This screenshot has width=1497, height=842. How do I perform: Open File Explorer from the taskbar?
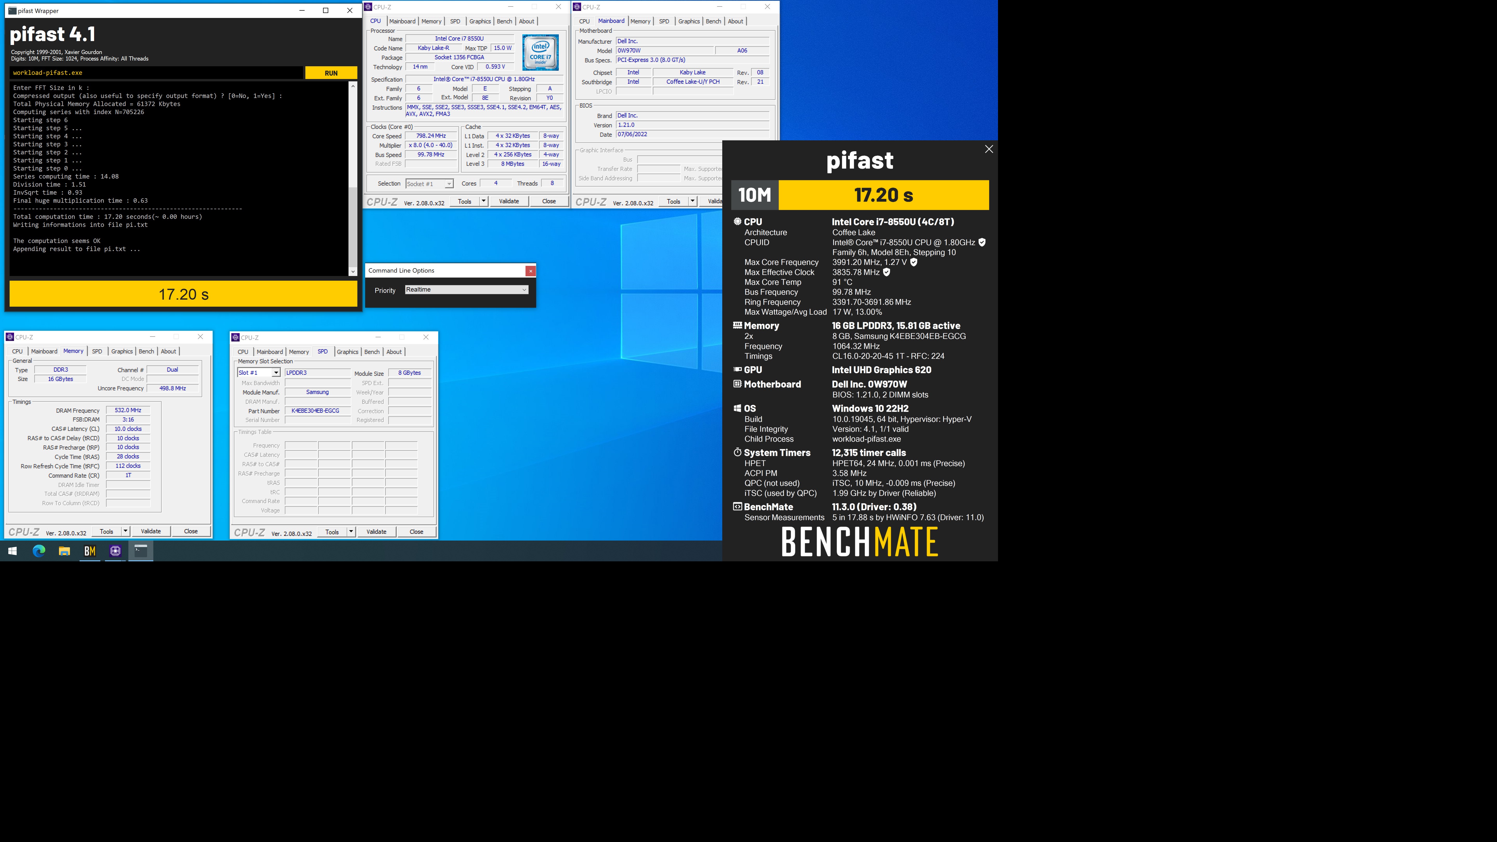[x=64, y=551]
